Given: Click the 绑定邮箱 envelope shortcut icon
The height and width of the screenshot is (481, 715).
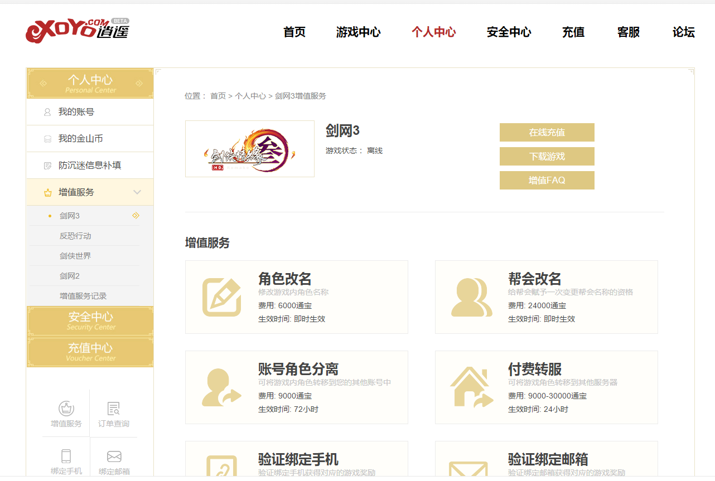Looking at the screenshot, I should (x=114, y=457).
